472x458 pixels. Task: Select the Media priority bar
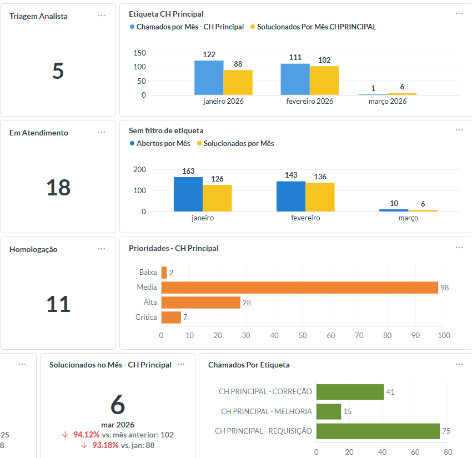299,288
